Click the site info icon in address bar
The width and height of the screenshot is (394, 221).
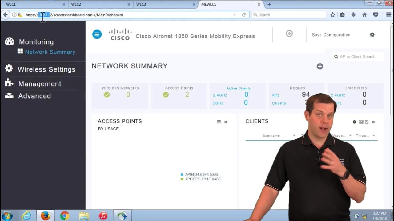click(14, 15)
